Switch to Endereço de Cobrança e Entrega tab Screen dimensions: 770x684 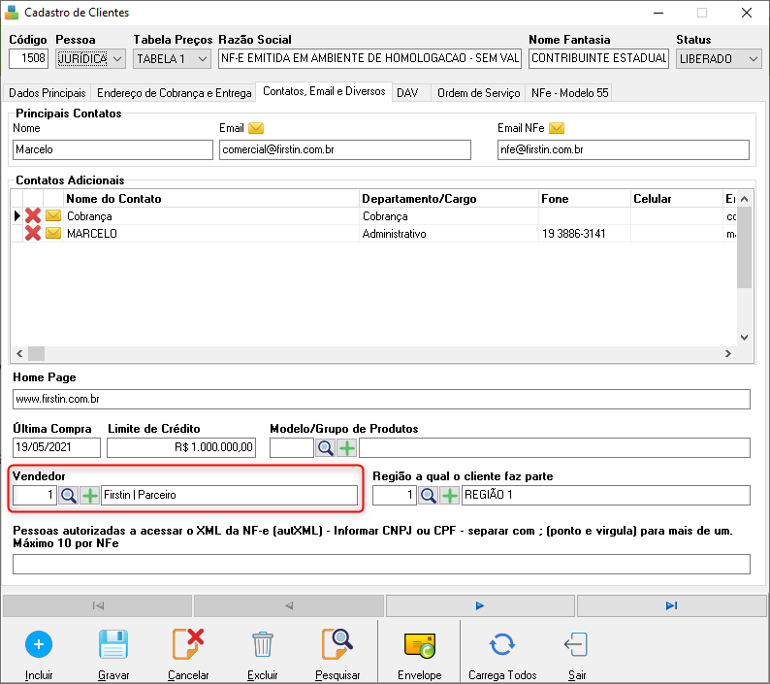(x=174, y=93)
